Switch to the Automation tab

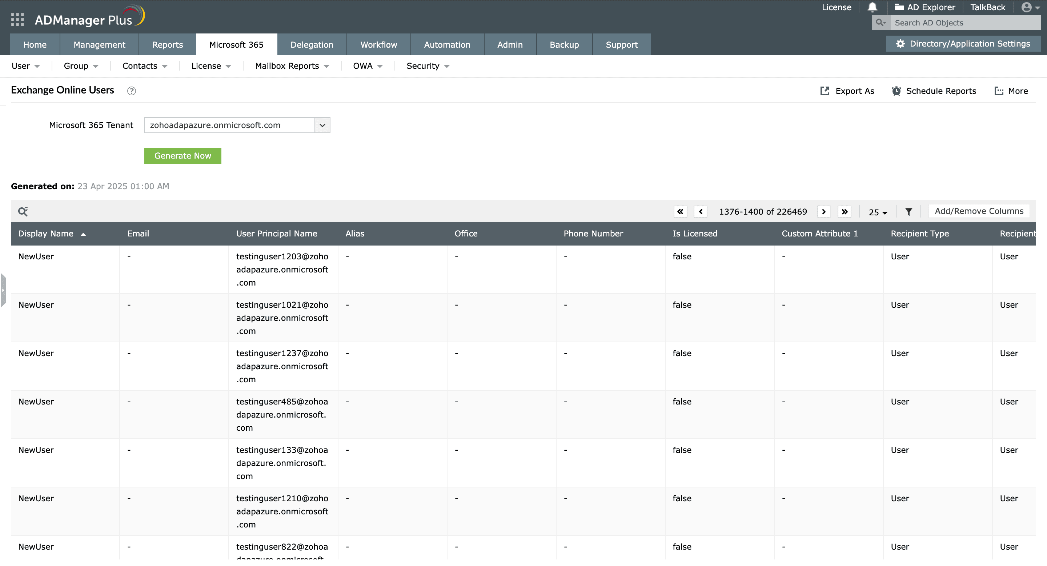[447, 45]
